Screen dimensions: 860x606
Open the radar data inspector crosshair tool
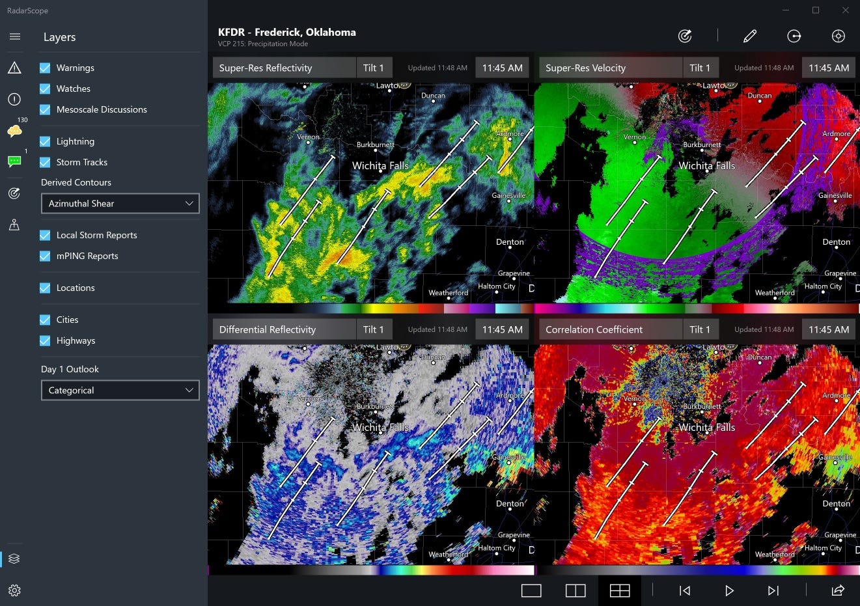pyautogui.click(x=839, y=36)
